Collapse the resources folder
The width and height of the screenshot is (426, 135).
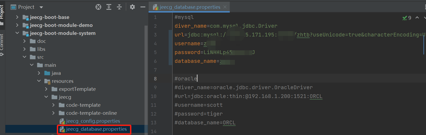(39, 81)
